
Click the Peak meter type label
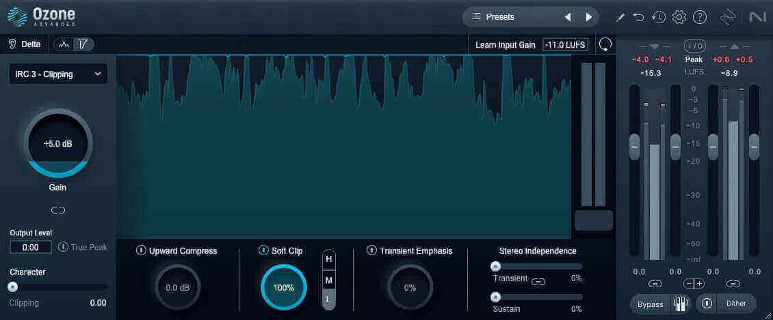694,59
